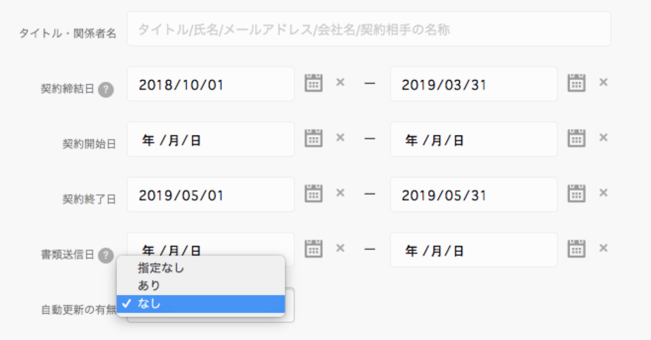Open calendar for 契約開始日 start date
Image resolution: width=651 pixels, height=340 pixels.
(314, 138)
